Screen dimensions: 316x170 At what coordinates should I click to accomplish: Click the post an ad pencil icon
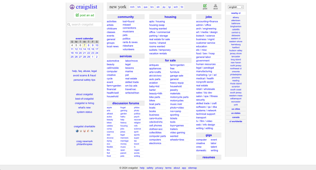[77, 15]
